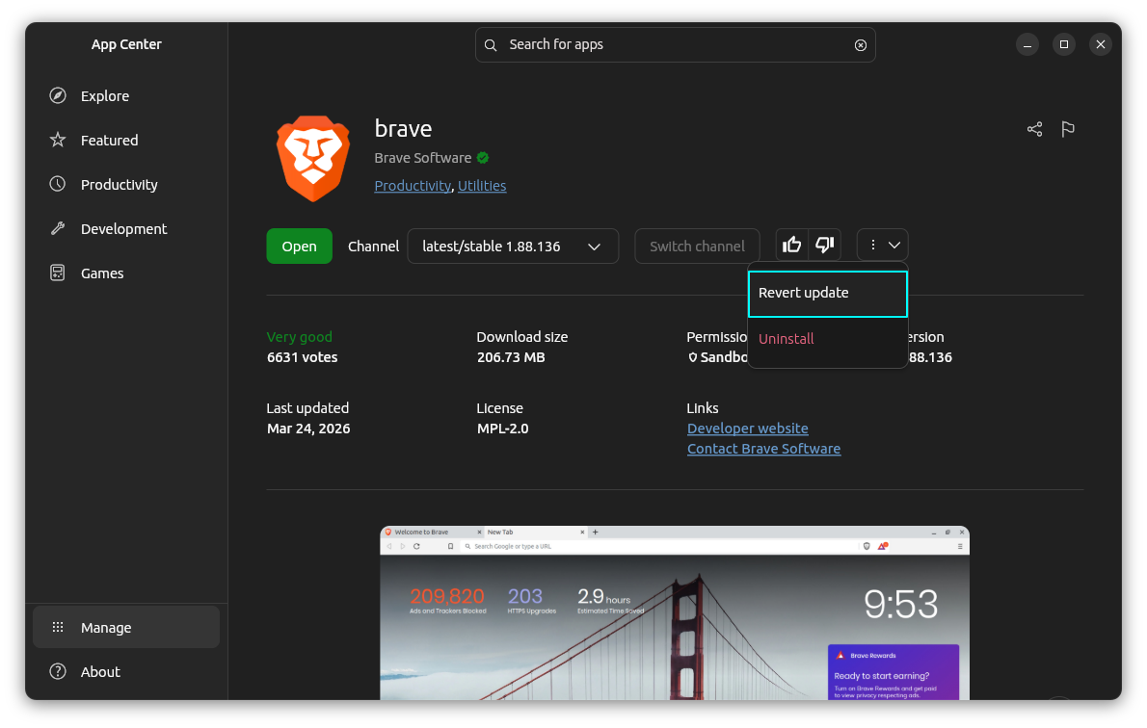Clear the search field using the x icon

[860, 44]
